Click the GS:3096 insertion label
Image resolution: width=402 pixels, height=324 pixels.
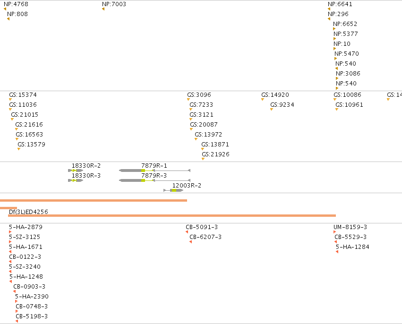199,95
